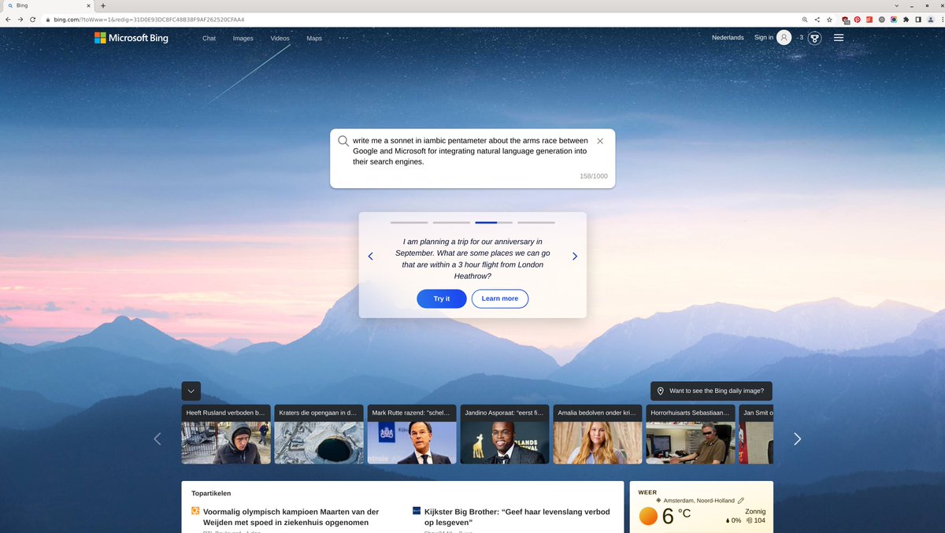Open the Horrorhuisarts Sebastiaan news card
945x533 pixels.
(691, 435)
